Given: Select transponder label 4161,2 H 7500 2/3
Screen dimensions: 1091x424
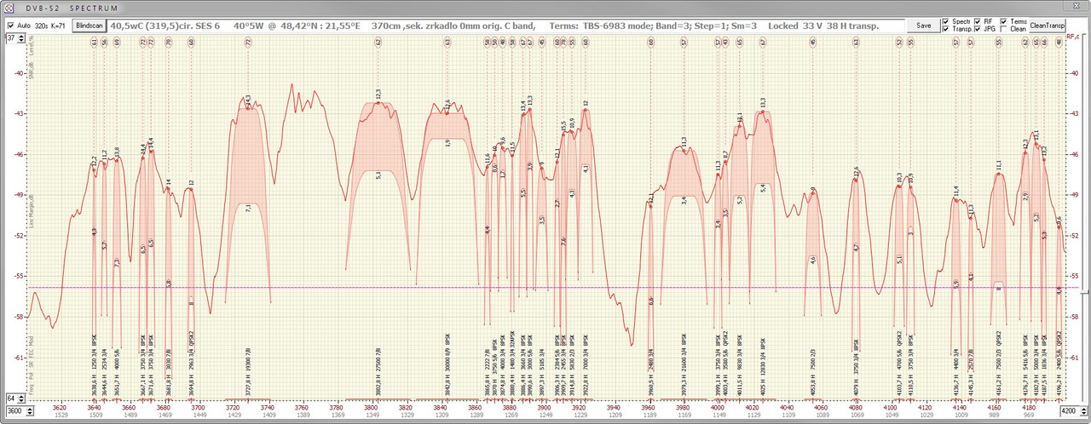Looking at the screenshot, I should tap(999, 364).
